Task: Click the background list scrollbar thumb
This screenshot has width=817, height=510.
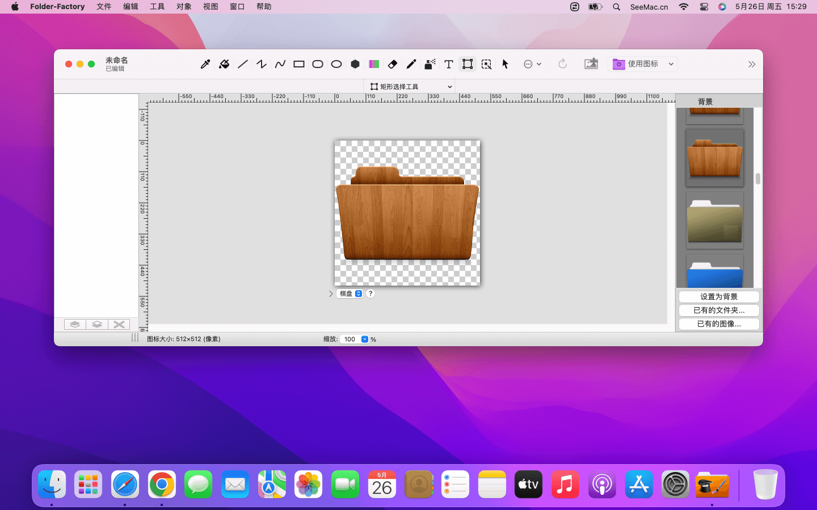Action: [758, 179]
